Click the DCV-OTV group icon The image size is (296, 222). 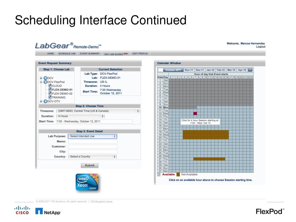(x=45, y=101)
